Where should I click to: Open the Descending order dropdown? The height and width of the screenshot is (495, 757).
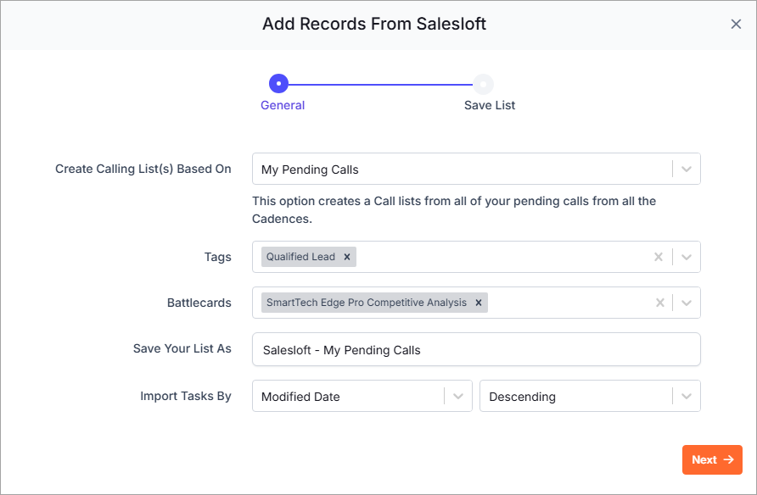point(590,396)
